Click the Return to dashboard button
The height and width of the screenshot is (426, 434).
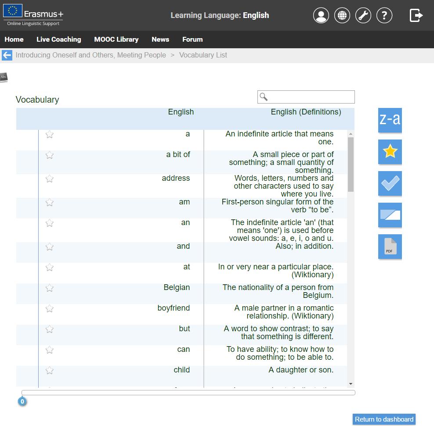click(384, 419)
